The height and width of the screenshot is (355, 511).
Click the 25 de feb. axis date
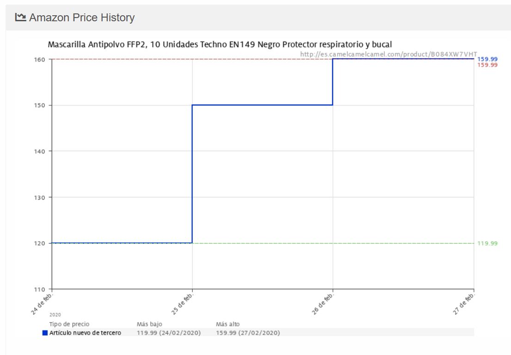click(182, 304)
